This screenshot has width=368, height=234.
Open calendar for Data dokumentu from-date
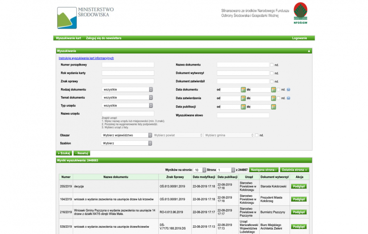243,90
